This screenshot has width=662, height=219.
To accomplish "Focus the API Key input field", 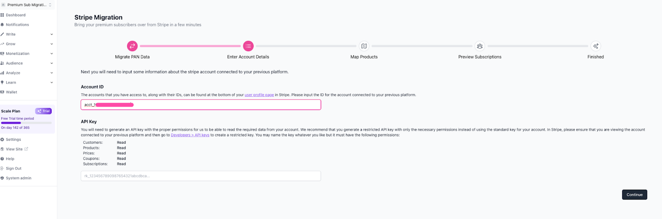I will coord(201,176).
